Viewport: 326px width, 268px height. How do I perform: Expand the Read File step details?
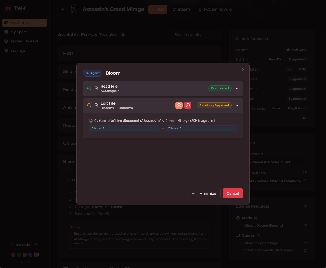point(237,88)
